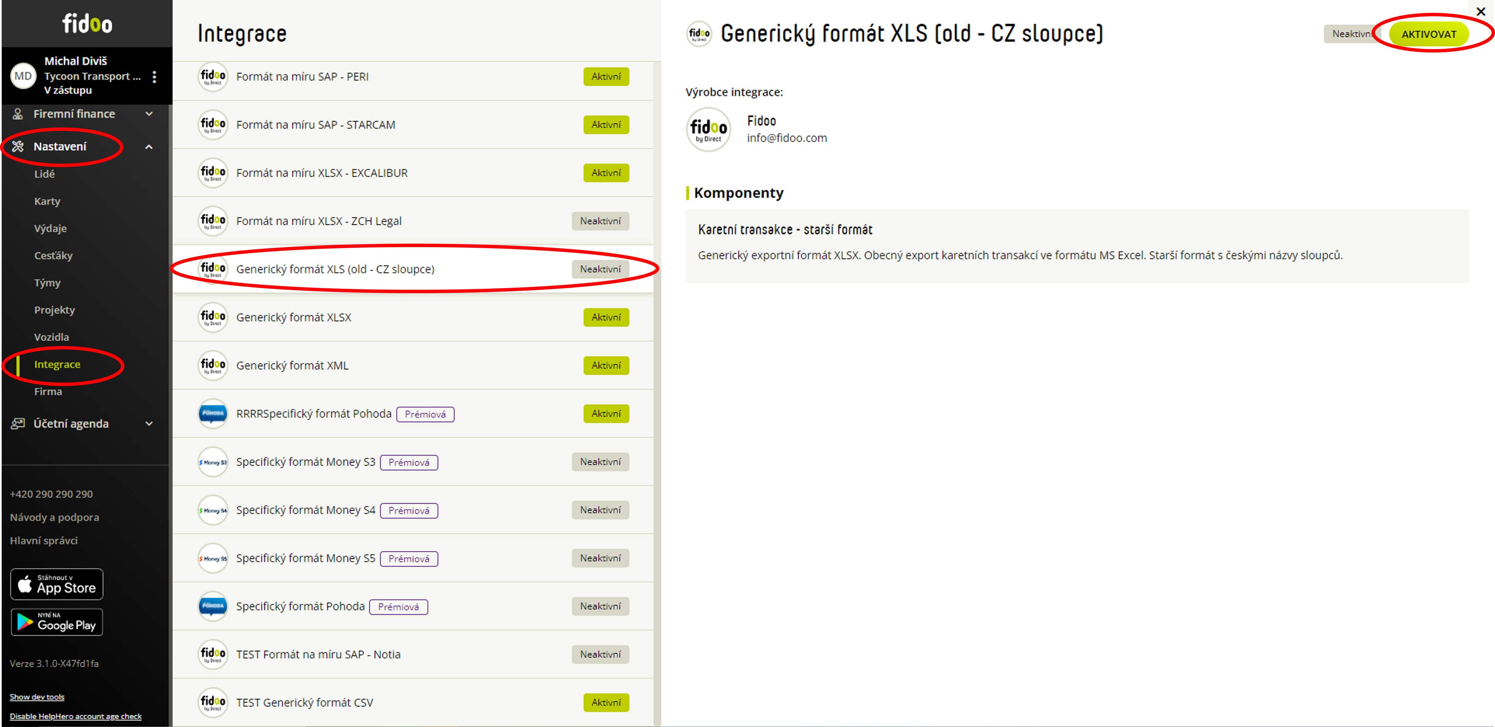
Task: Click the Money S4 logo icon
Action: click(x=213, y=510)
